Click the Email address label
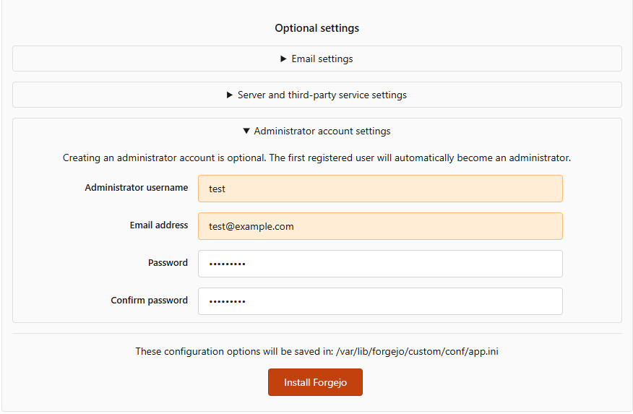The image size is (633, 414). click(x=158, y=225)
